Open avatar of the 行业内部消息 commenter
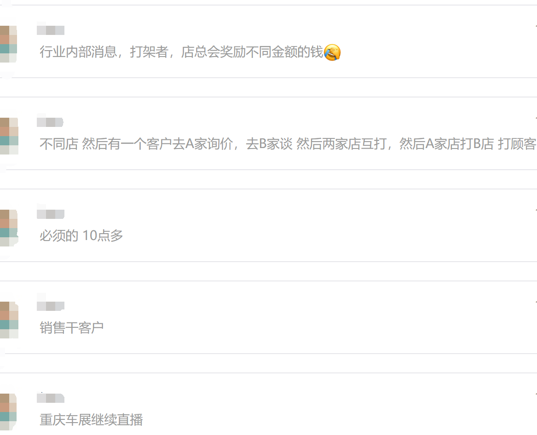 (x=9, y=44)
